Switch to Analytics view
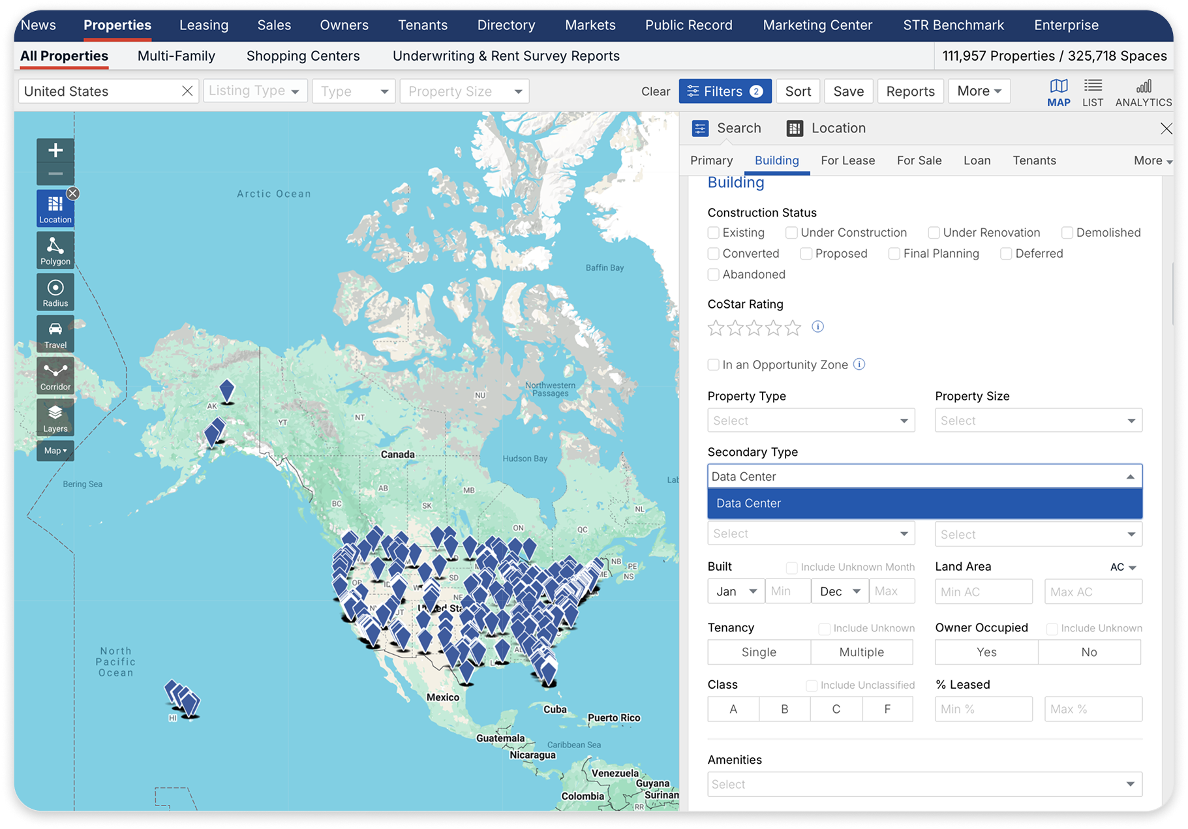 pyautogui.click(x=1143, y=91)
